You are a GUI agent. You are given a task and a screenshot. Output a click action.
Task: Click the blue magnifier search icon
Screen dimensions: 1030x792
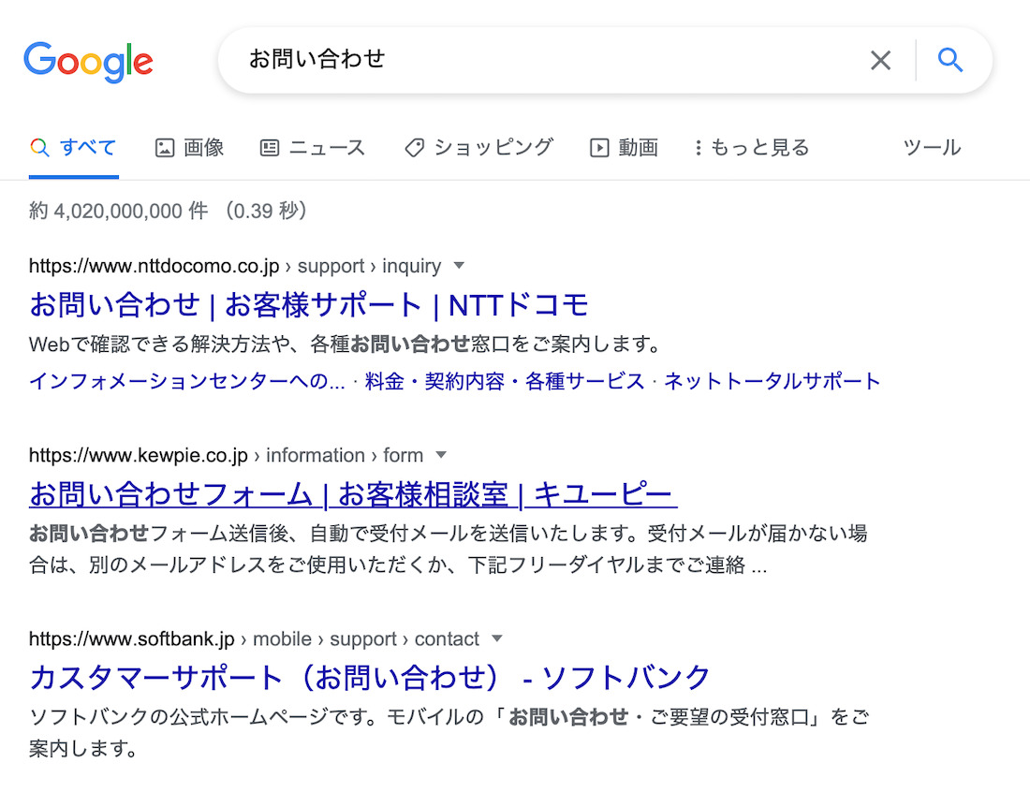point(949,60)
